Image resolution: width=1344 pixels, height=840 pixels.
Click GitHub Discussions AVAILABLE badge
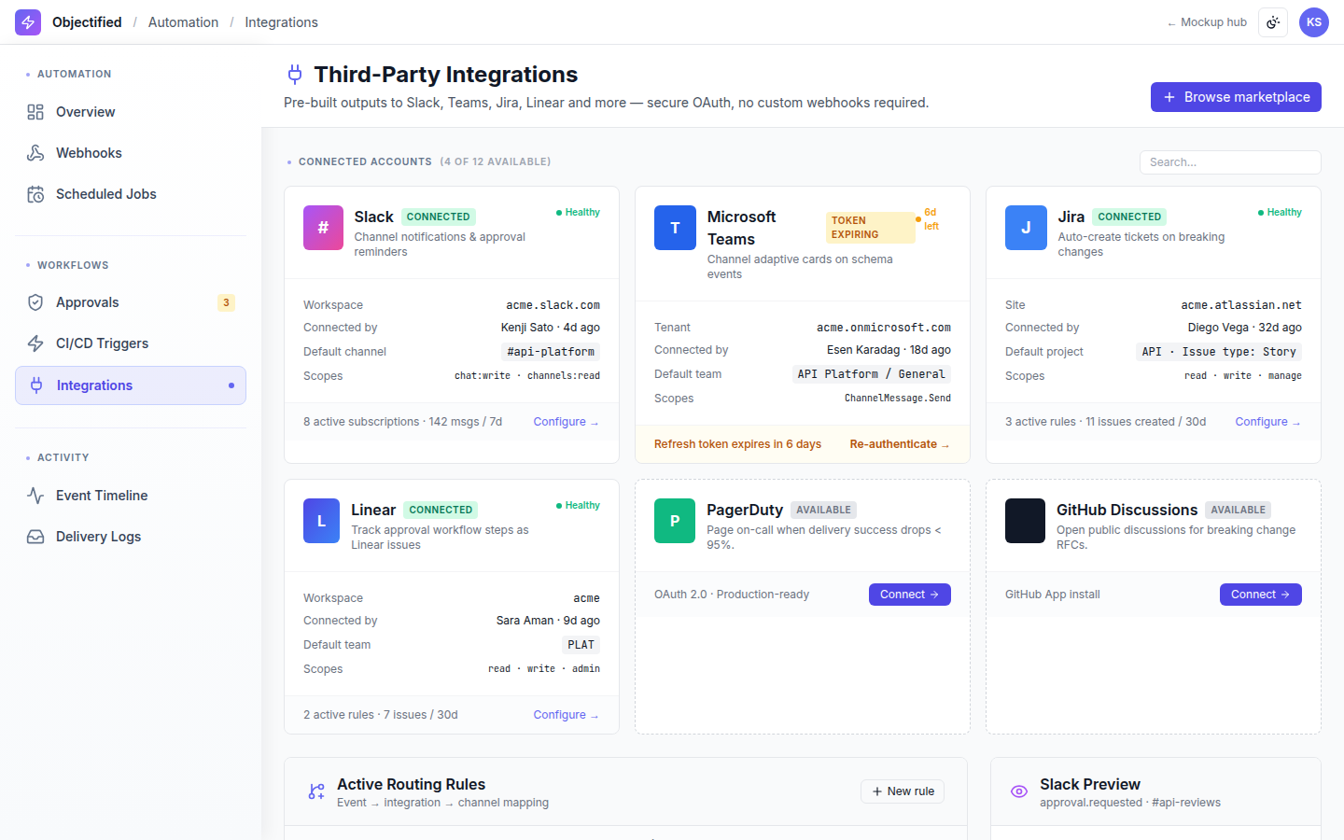pos(1238,510)
